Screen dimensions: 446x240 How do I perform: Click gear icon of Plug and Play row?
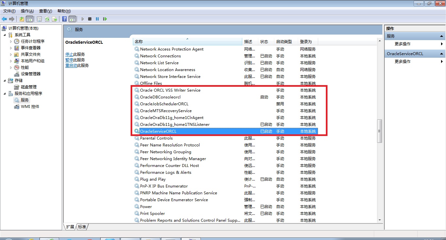click(x=137, y=179)
